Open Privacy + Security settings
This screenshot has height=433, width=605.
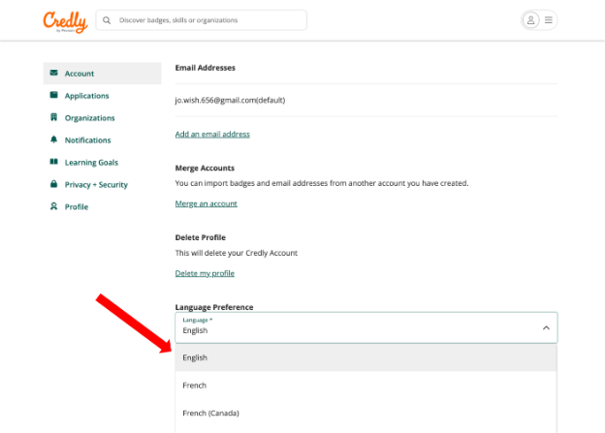tap(96, 185)
